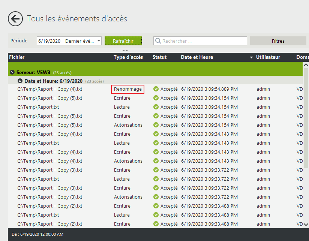
Task: Click green Accepté checkmark on Renommage row
Action: [156, 89]
